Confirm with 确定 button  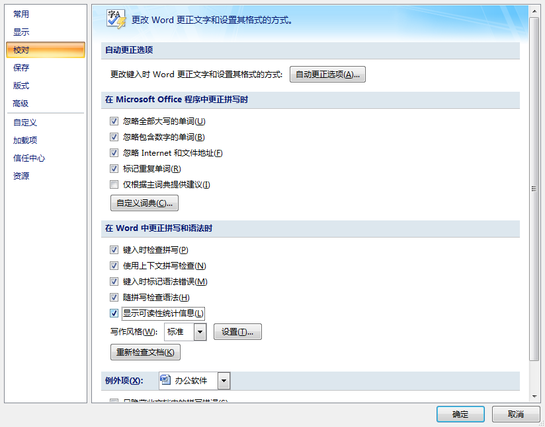(x=460, y=414)
